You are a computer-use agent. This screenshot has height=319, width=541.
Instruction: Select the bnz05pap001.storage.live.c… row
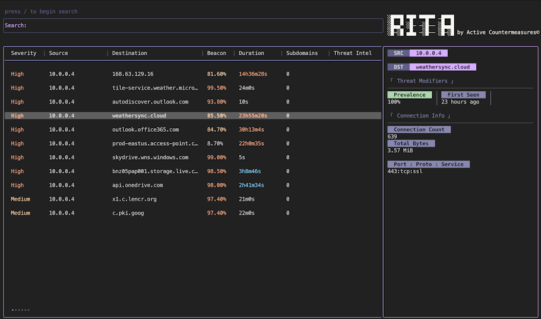pos(193,171)
